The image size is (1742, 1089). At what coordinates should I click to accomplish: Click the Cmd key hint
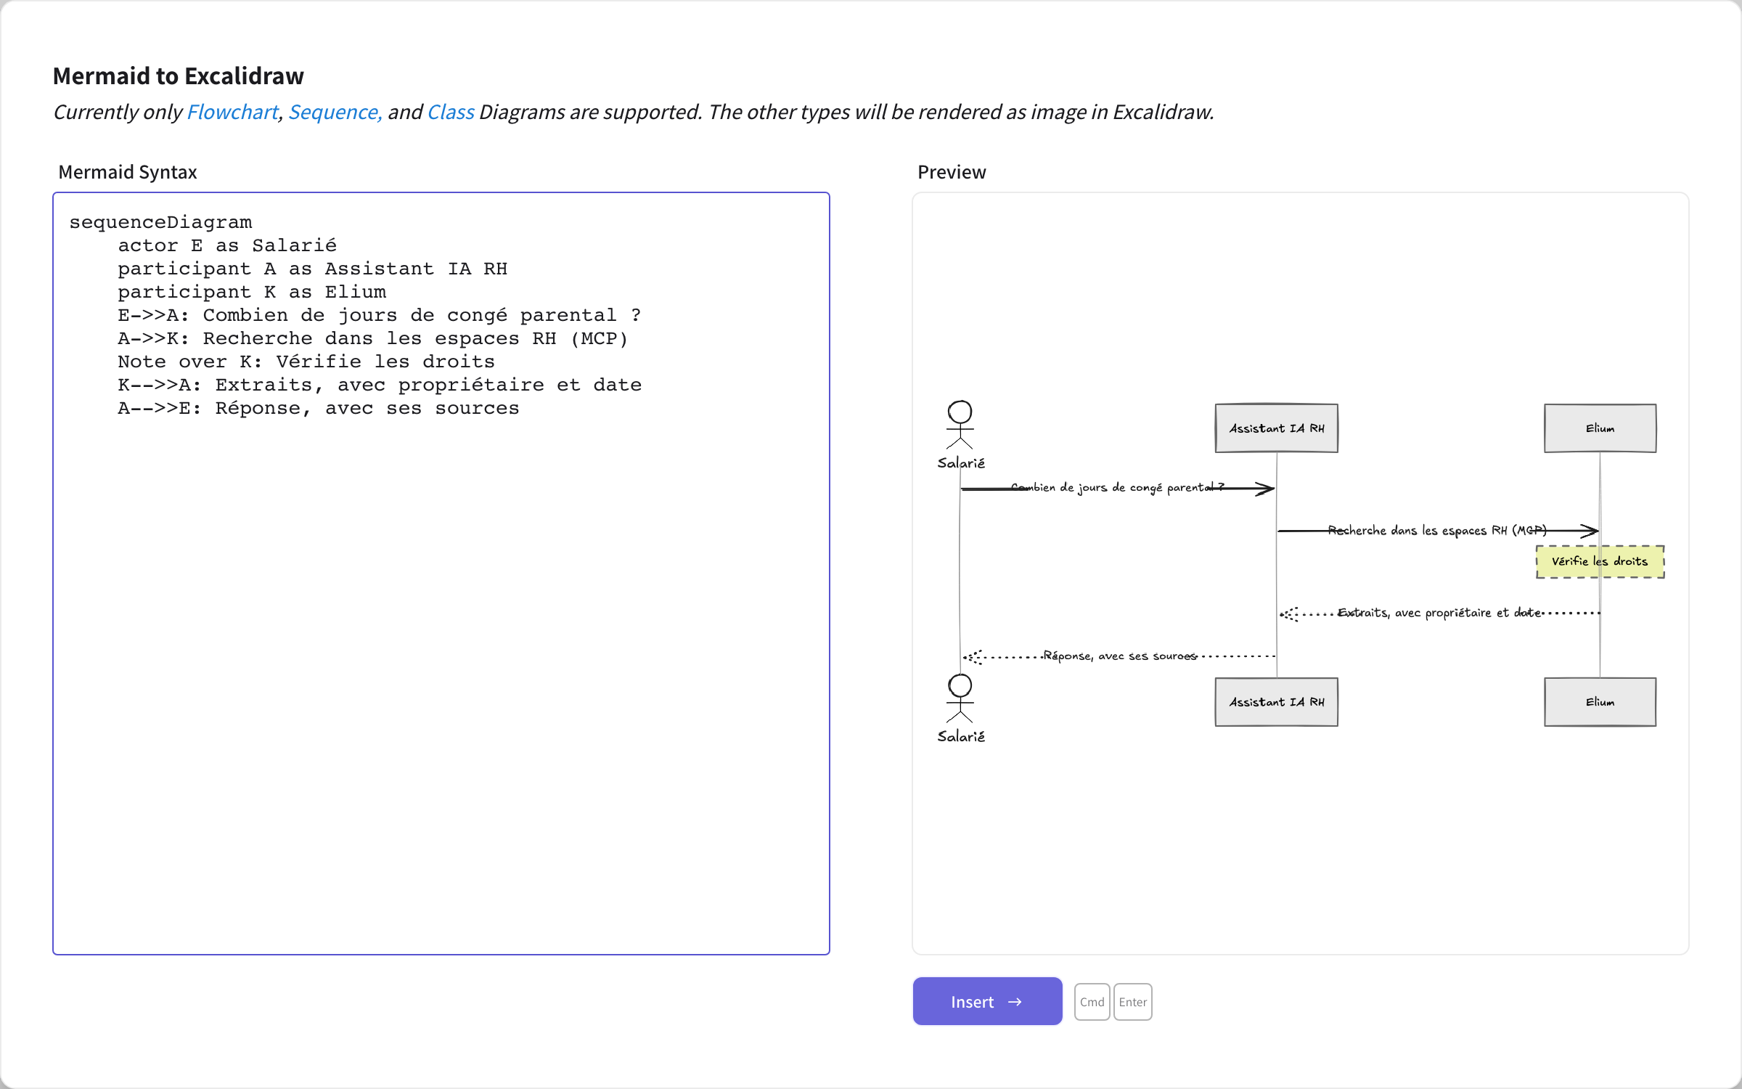(1092, 1002)
